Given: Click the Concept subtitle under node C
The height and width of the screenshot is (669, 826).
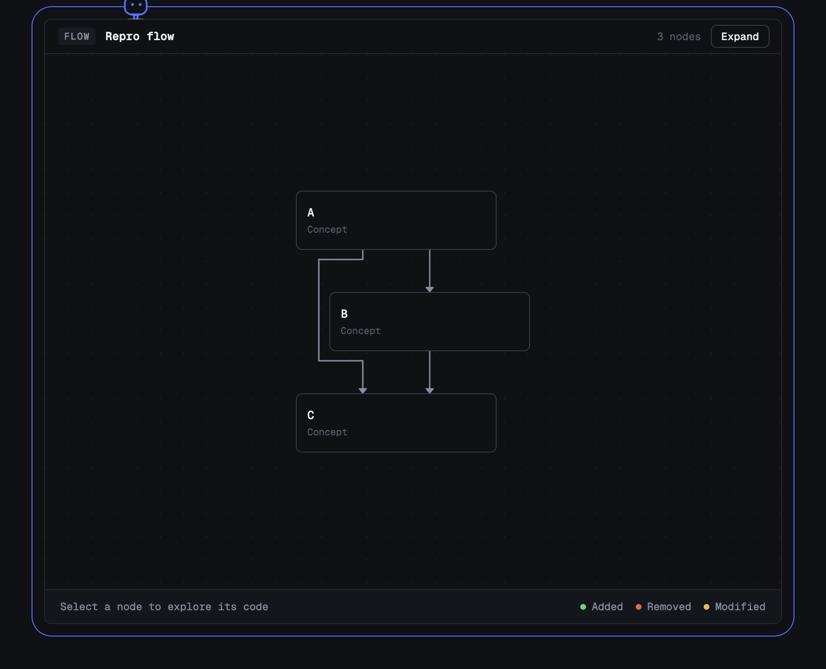Looking at the screenshot, I should [327, 432].
